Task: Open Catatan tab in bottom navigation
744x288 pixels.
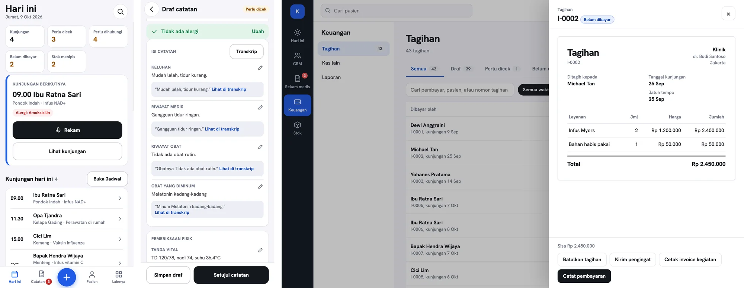Action: point(41,277)
